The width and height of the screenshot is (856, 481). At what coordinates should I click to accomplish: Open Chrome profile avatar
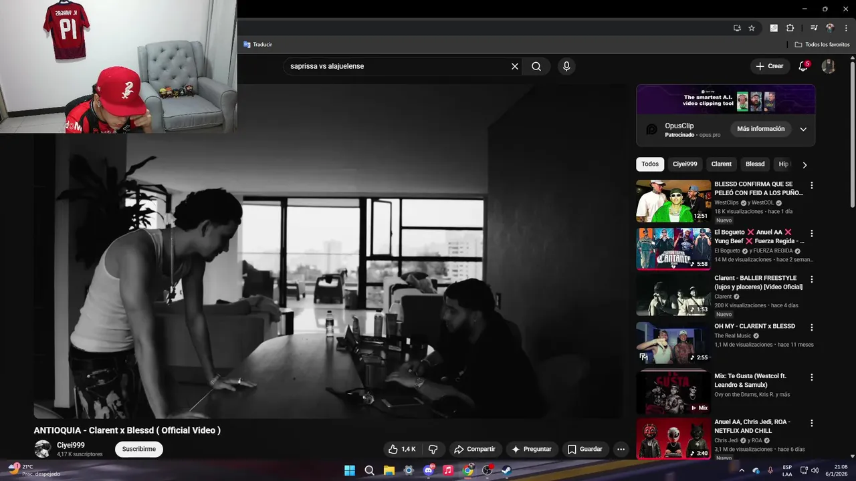[x=830, y=28]
